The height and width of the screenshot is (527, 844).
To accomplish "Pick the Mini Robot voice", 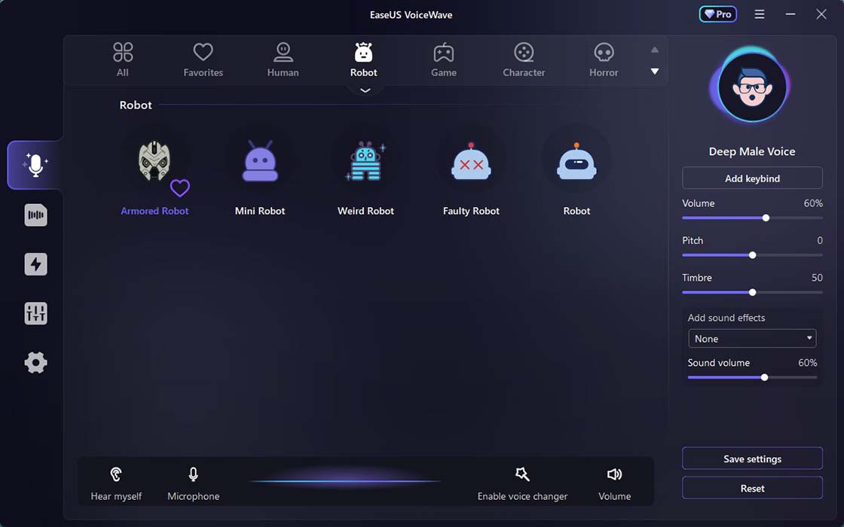I will pos(260,162).
